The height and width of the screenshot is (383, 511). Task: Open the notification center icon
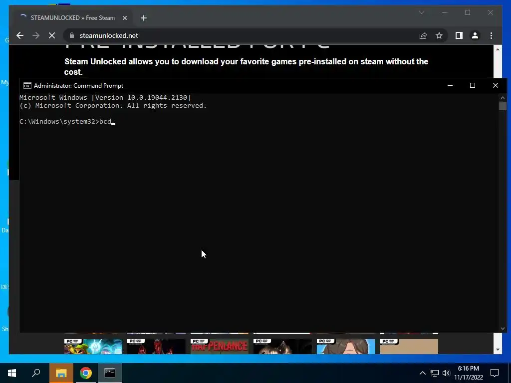[x=495, y=373]
